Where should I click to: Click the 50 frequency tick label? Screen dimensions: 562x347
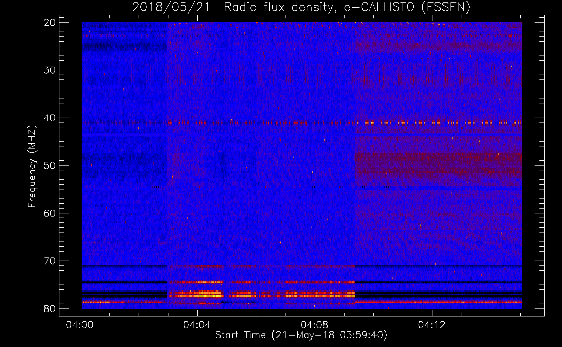(x=50, y=166)
